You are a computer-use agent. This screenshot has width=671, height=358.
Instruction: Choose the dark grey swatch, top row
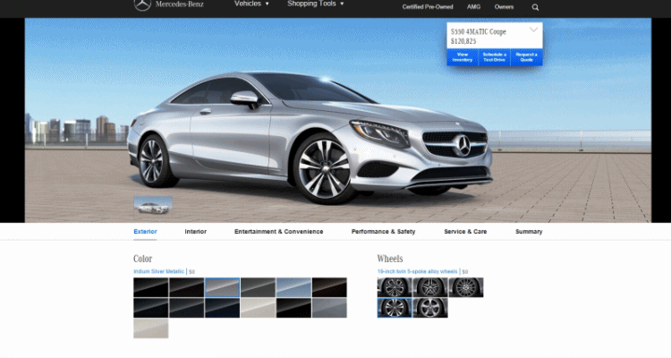[x=258, y=287]
